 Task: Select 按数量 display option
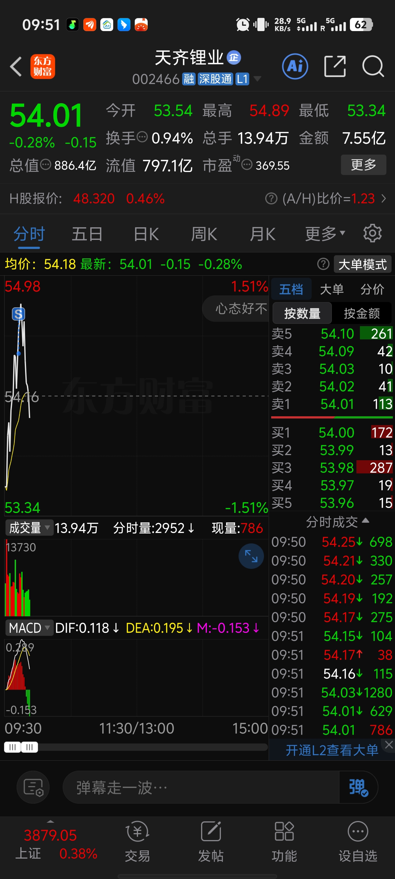pyautogui.click(x=302, y=313)
